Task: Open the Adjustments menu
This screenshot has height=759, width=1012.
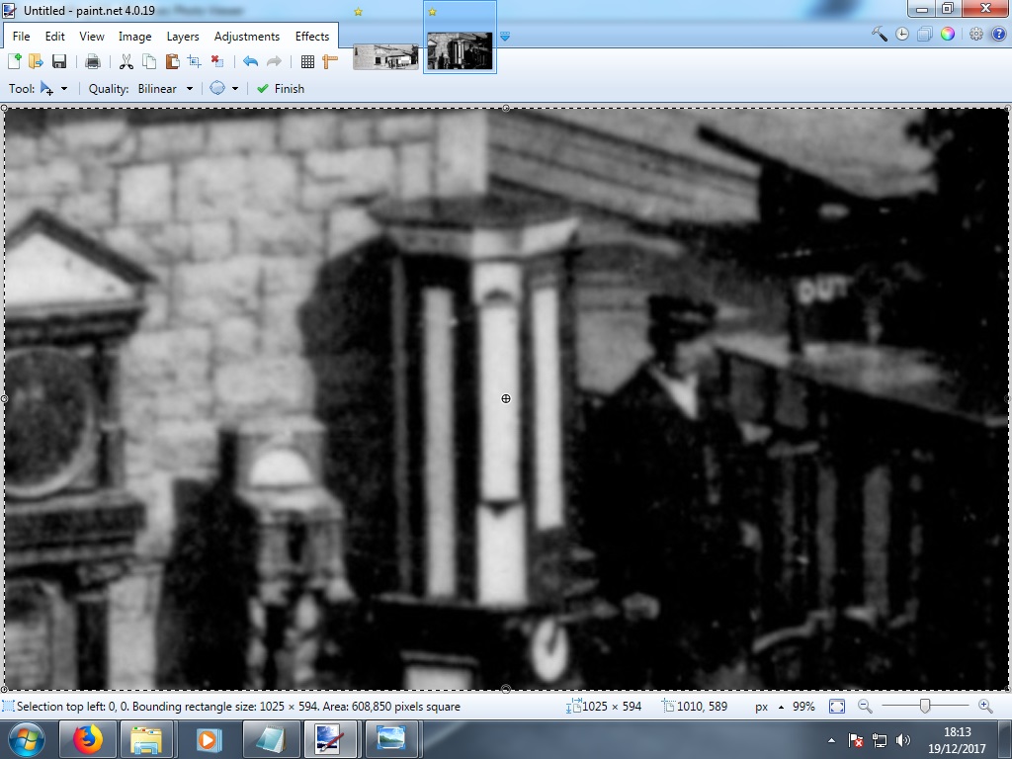Action: (x=247, y=36)
